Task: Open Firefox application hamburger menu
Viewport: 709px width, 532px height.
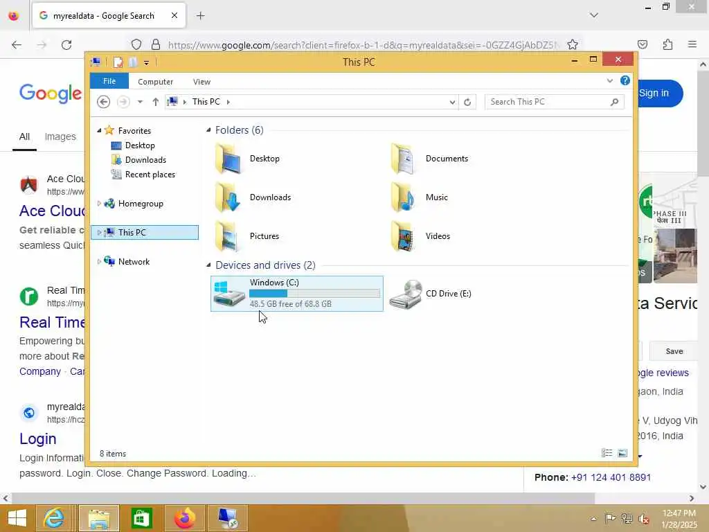Action: [692, 44]
